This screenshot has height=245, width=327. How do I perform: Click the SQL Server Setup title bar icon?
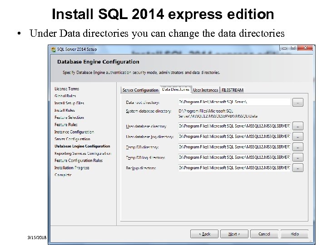(54, 49)
